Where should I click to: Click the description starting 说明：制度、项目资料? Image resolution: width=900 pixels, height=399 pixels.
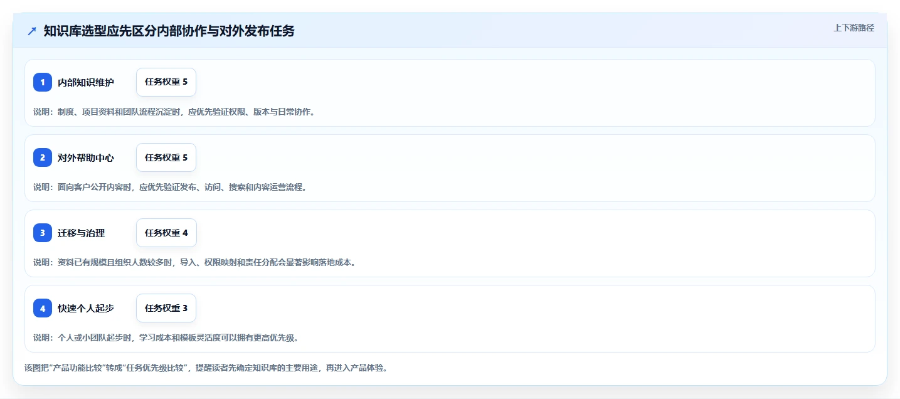174,112
